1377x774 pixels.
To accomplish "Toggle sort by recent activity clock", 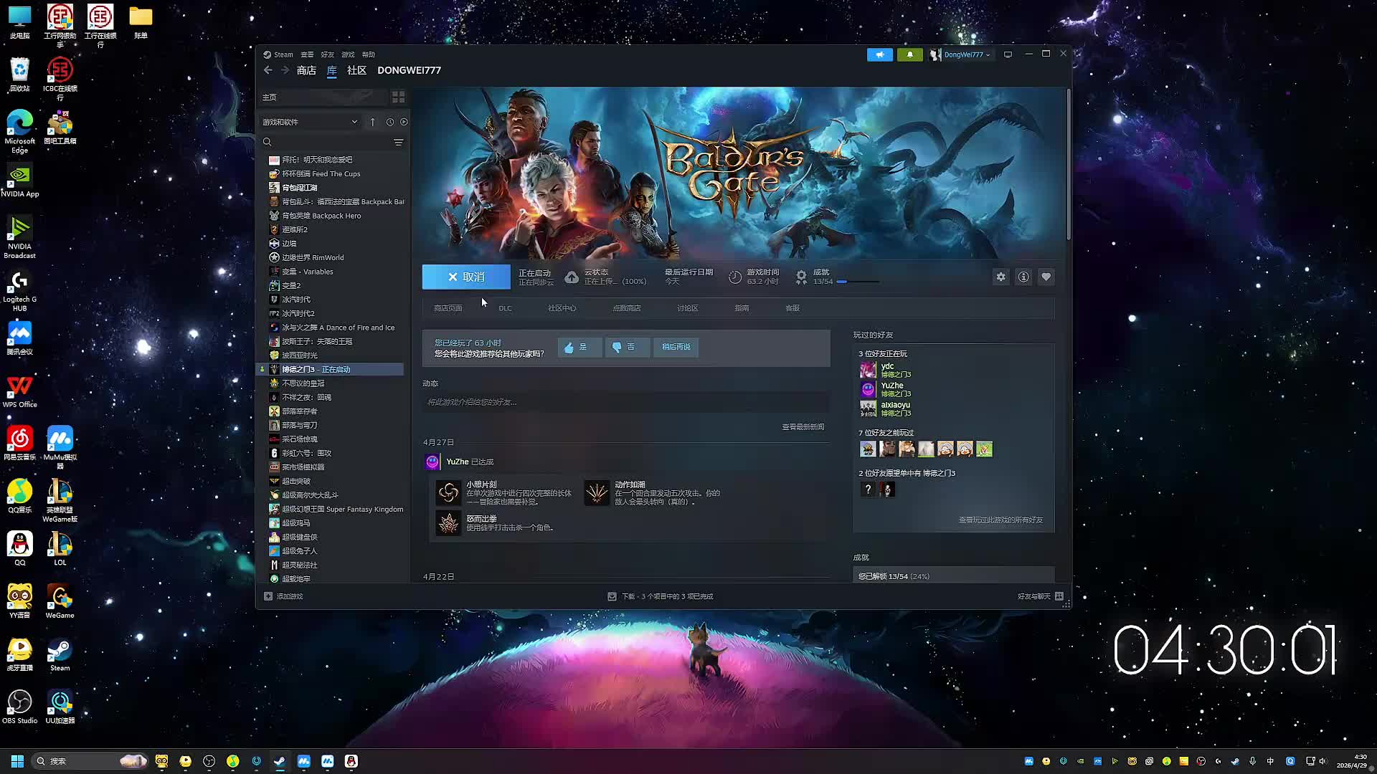I will pos(389,122).
